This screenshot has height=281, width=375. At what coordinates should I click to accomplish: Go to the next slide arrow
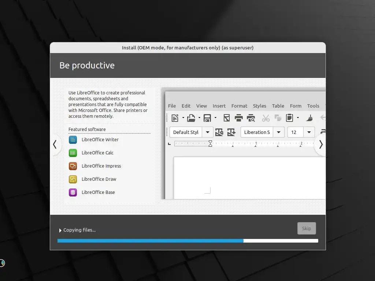click(x=321, y=144)
